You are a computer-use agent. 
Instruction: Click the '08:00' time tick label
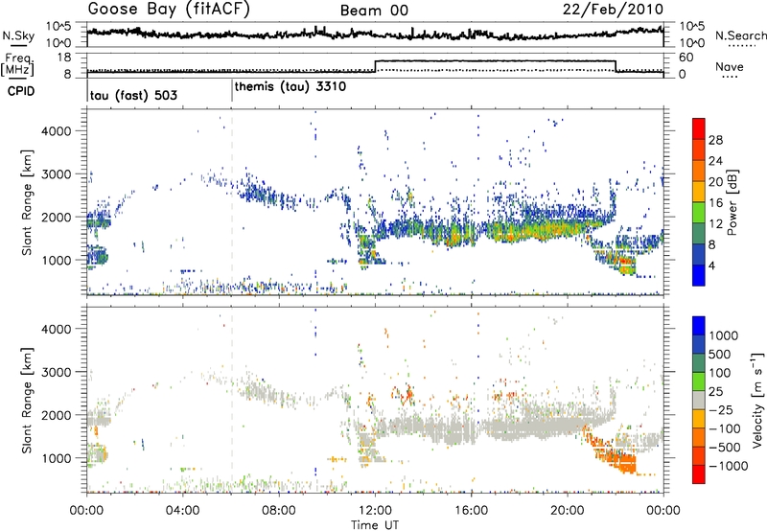tap(279, 511)
